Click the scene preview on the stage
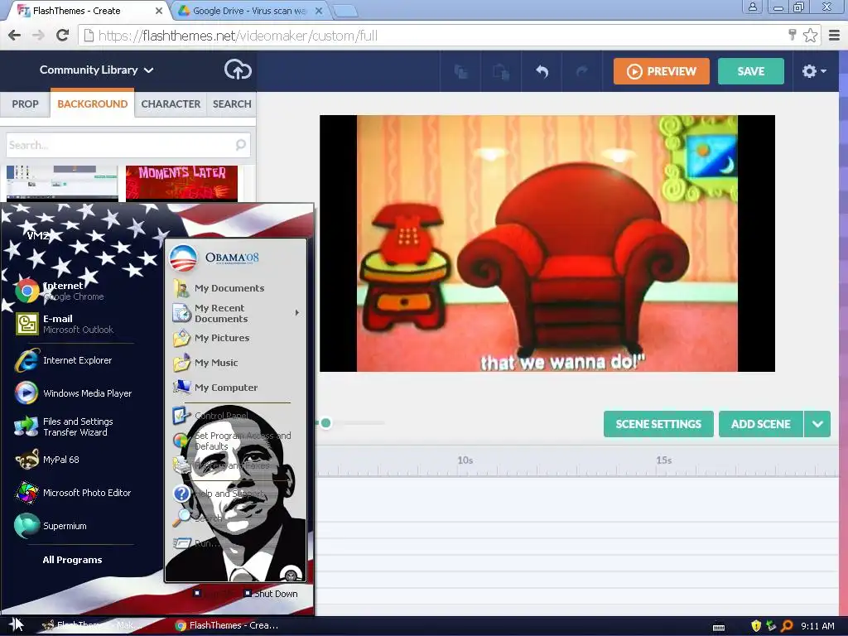This screenshot has width=848, height=636. click(x=547, y=243)
